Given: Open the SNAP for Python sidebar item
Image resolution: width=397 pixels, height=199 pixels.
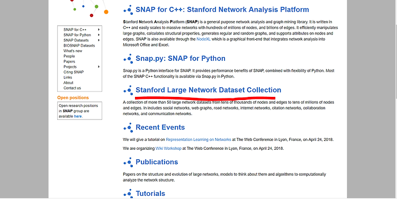Looking at the screenshot, I should 77,35.
